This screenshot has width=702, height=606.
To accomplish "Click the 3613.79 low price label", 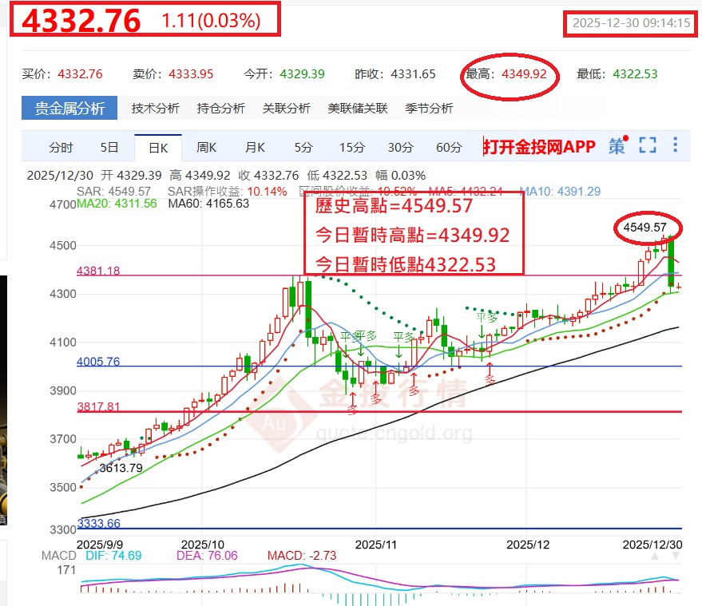I will pyautogui.click(x=121, y=468).
